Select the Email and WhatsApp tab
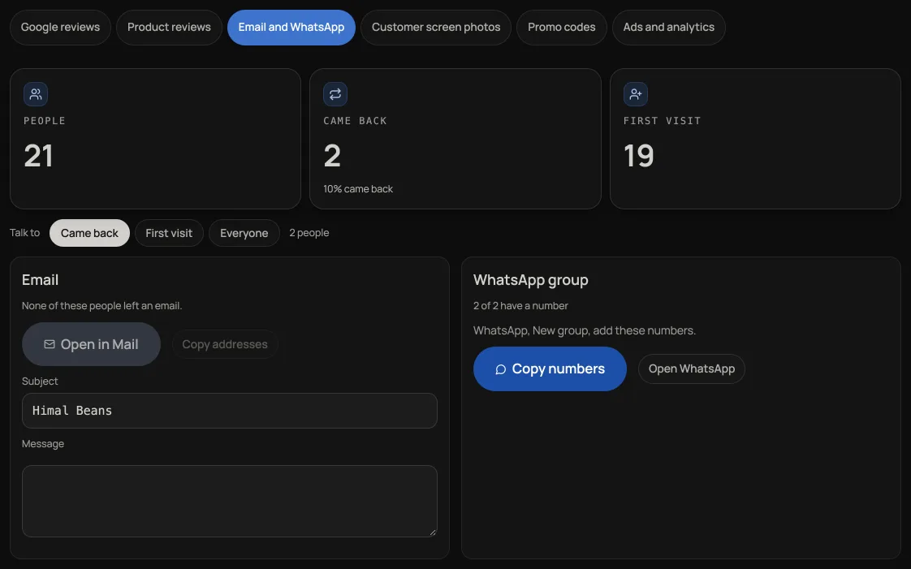This screenshot has width=911, height=569. (x=291, y=28)
